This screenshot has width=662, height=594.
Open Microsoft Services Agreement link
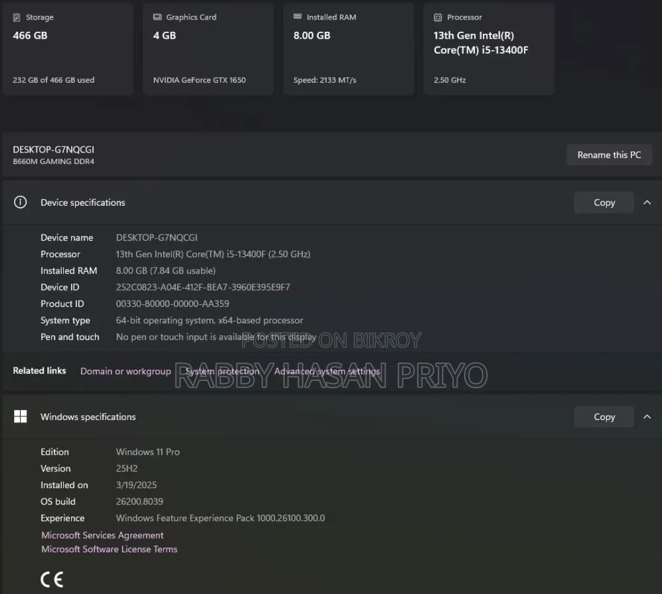click(x=102, y=535)
